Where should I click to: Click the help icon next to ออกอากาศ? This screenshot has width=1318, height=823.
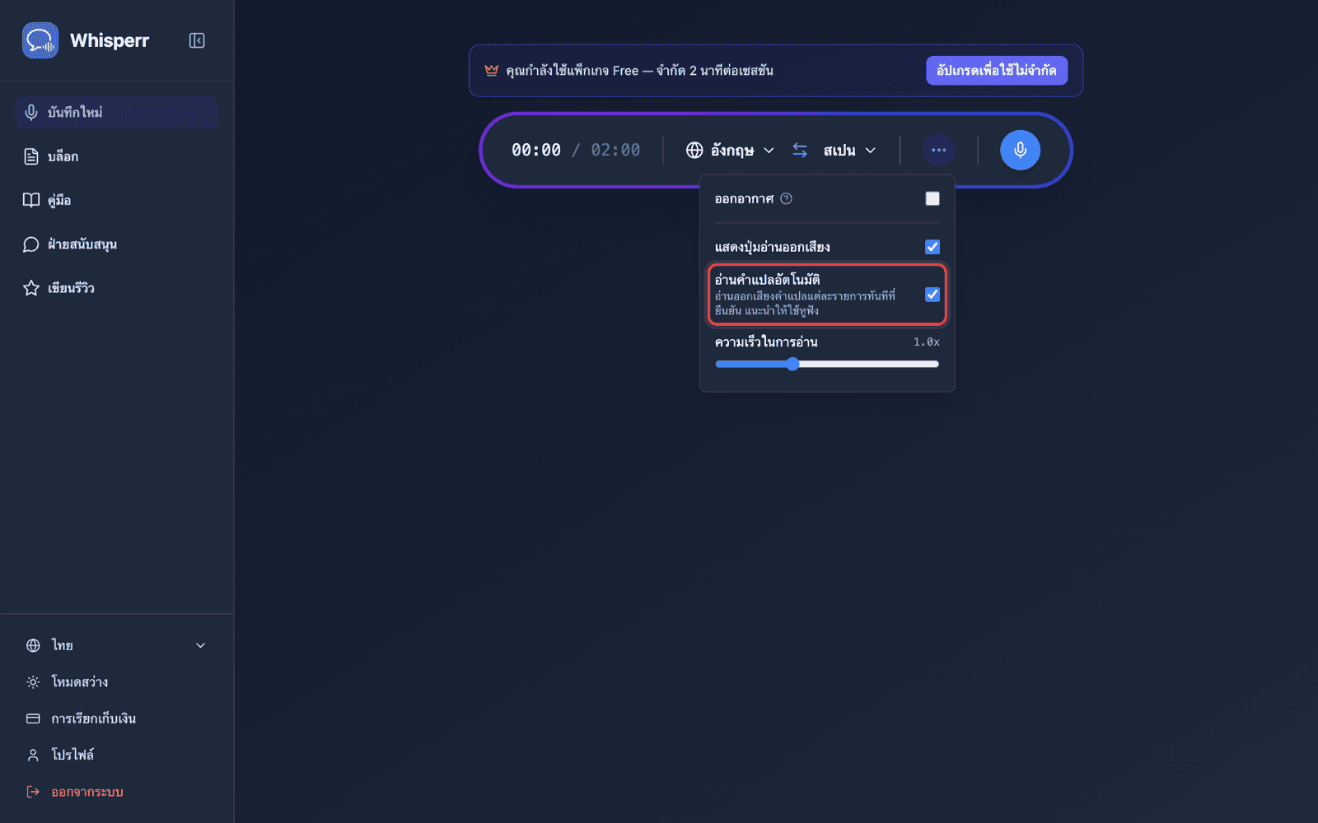point(786,198)
